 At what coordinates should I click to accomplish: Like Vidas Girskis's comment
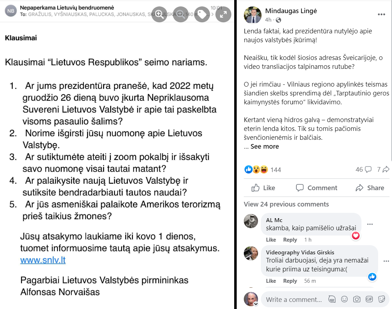pos(271,281)
